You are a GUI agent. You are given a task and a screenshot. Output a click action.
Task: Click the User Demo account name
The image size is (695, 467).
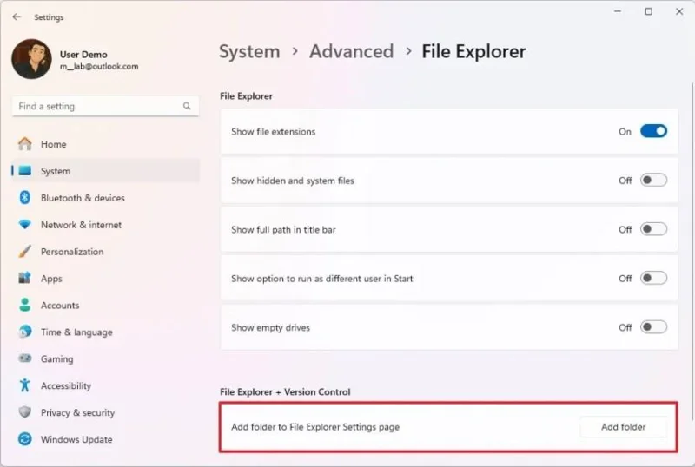(x=83, y=55)
